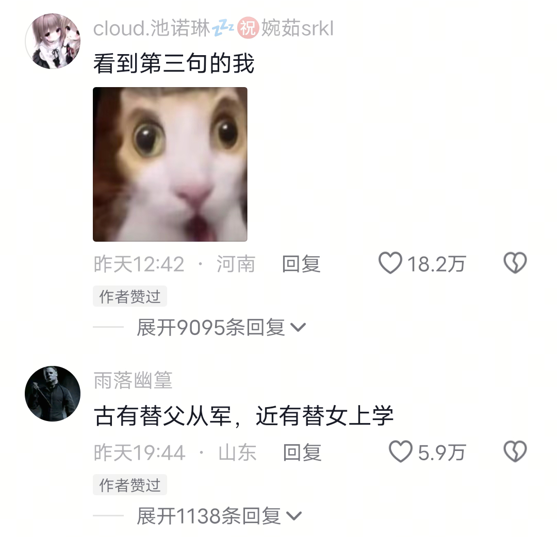Viewport: 557px width, 537px height.
Task: Tap the 祝 badge in first username
Action: [x=248, y=28]
